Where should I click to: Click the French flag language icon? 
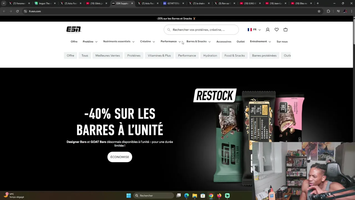(x=250, y=30)
